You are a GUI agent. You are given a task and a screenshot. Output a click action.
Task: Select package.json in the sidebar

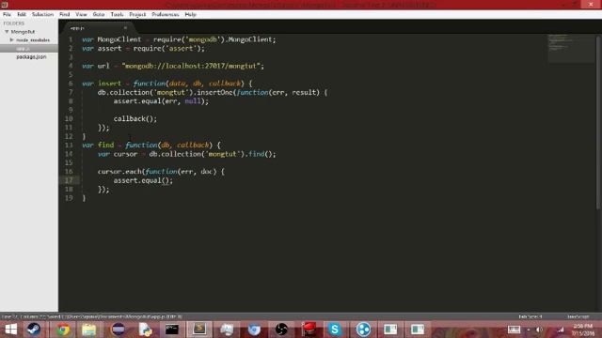click(x=31, y=56)
